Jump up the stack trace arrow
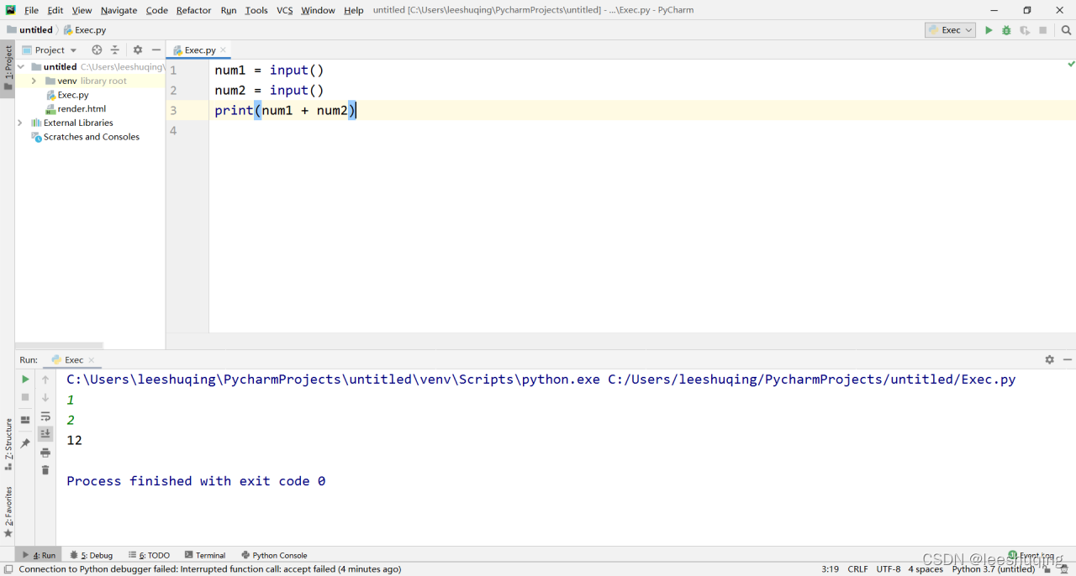1076x576 pixels. pyautogui.click(x=45, y=380)
